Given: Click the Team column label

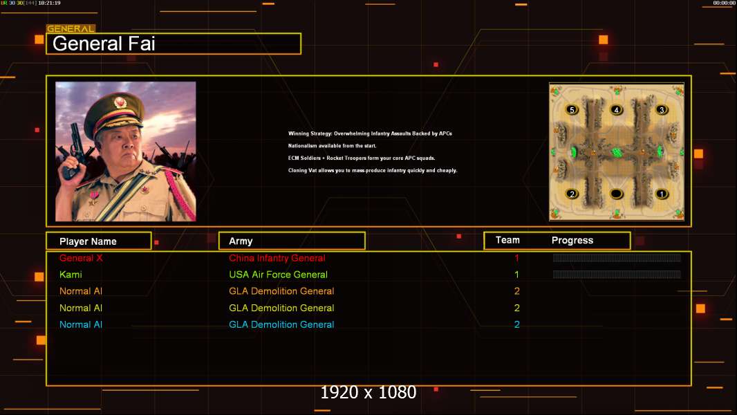Looking at the screenshot, I should tap(507, 240).
